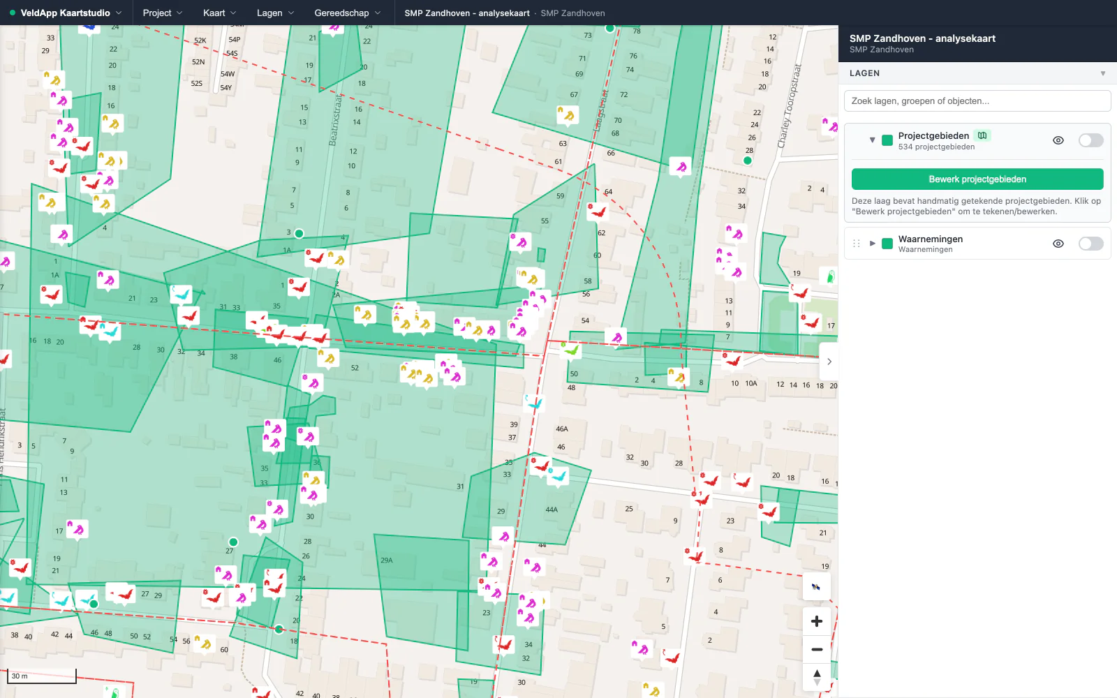Screen dimensions: 1117x698
Task: Select the red bat marker near house 62
Action: click(x=597, y=211)
